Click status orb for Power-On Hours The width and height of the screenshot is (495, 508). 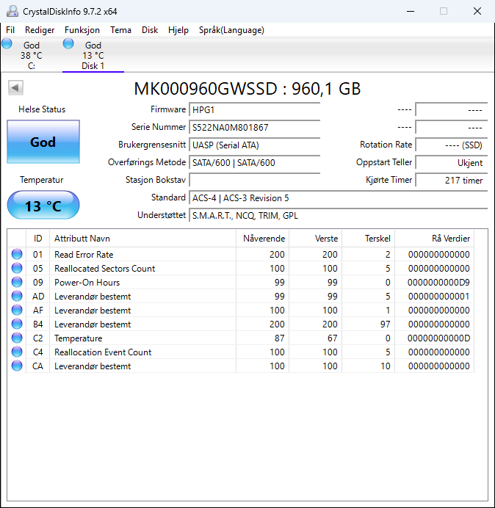pos(17,282)
